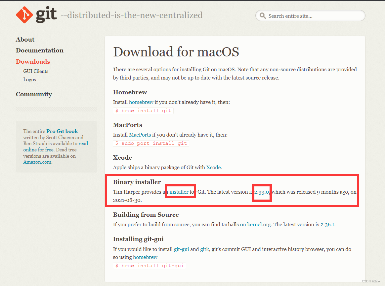This screenshot has height=286, width=385.
Task: Open the Community section
Action: [34, 94]
